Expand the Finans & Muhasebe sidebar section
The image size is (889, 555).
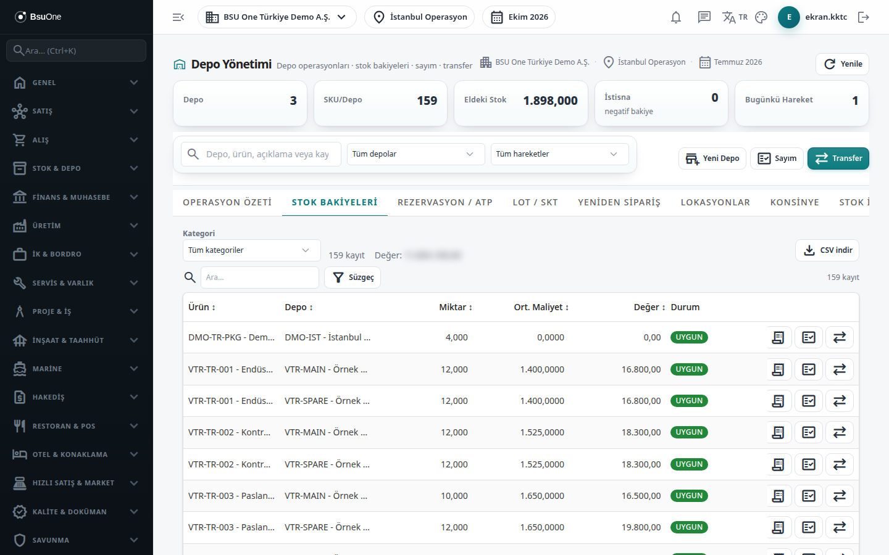pos(77,197)
